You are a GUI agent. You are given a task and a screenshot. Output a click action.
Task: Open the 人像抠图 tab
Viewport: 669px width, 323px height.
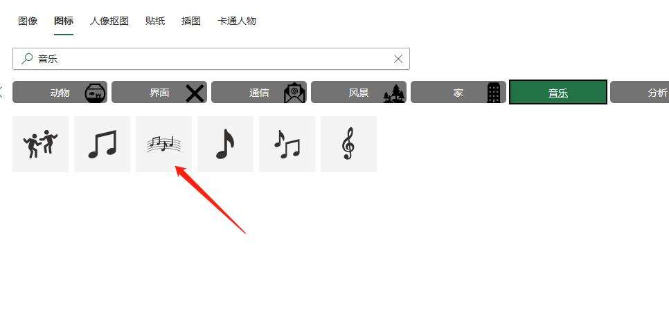point(109,21)
